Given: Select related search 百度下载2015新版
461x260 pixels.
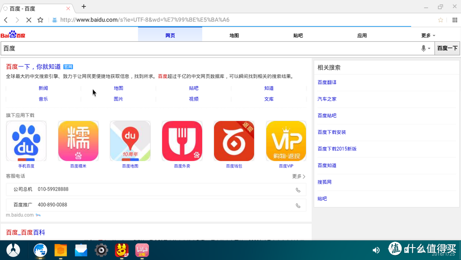Looking at the screenshot, I should [337, 149].
